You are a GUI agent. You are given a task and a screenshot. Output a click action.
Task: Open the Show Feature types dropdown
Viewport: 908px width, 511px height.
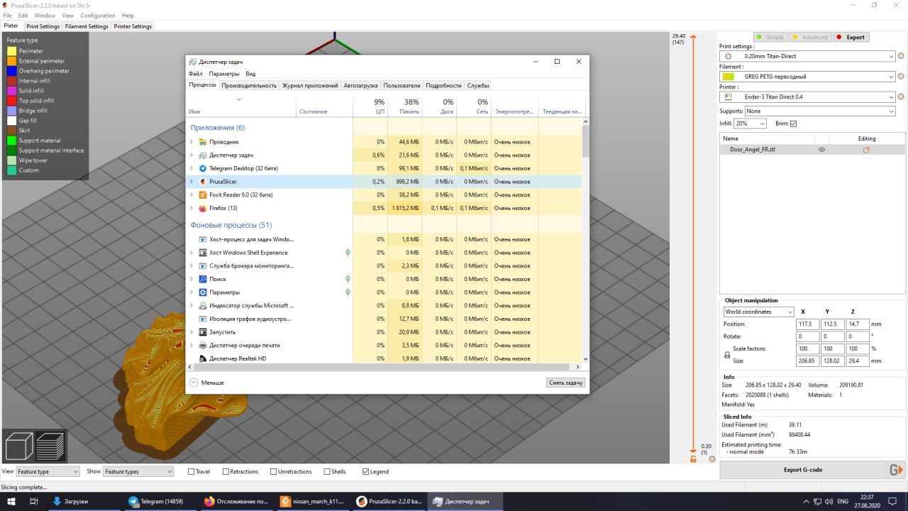pyautogui.click(x=138, y=471)
